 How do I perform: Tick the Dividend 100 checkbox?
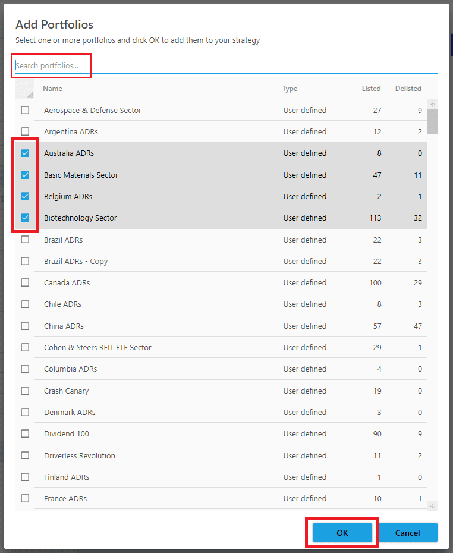pos(25,434)
